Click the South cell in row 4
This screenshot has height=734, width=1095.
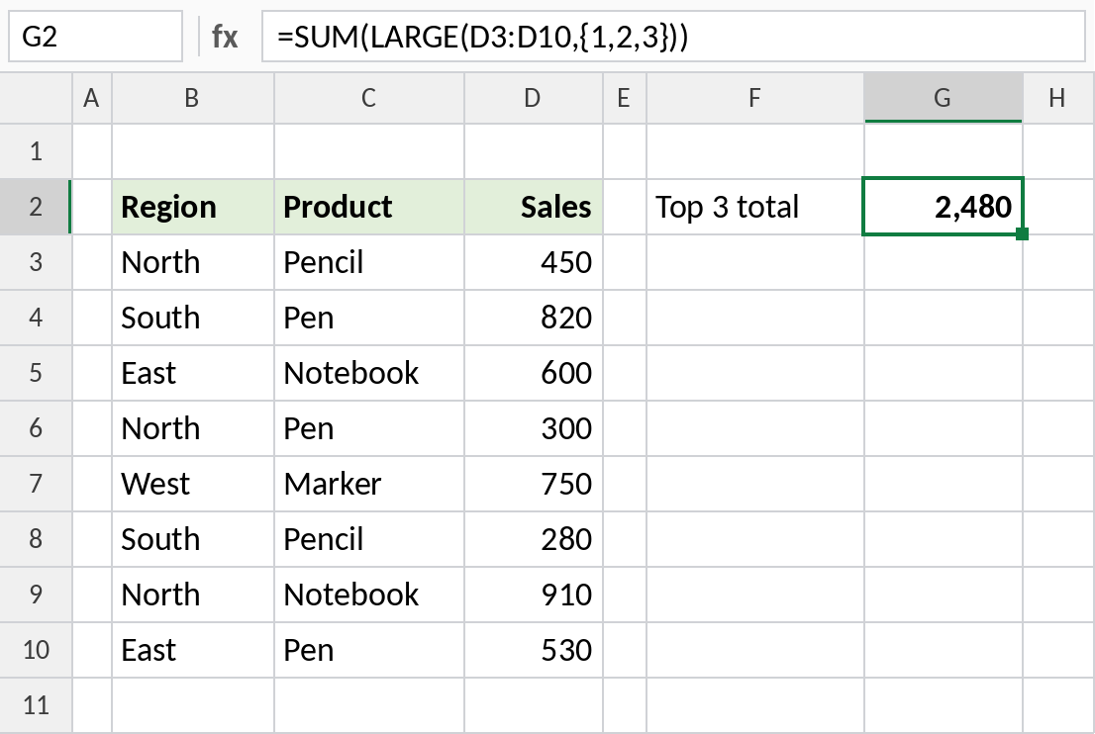[x=193, y=318]
